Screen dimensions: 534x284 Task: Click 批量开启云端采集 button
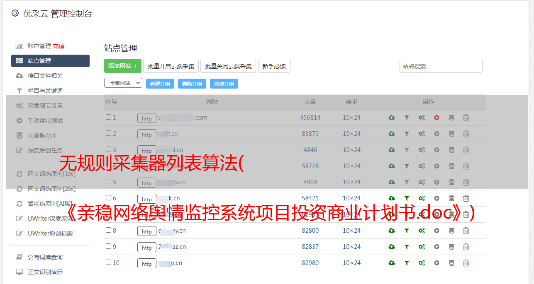171,66
